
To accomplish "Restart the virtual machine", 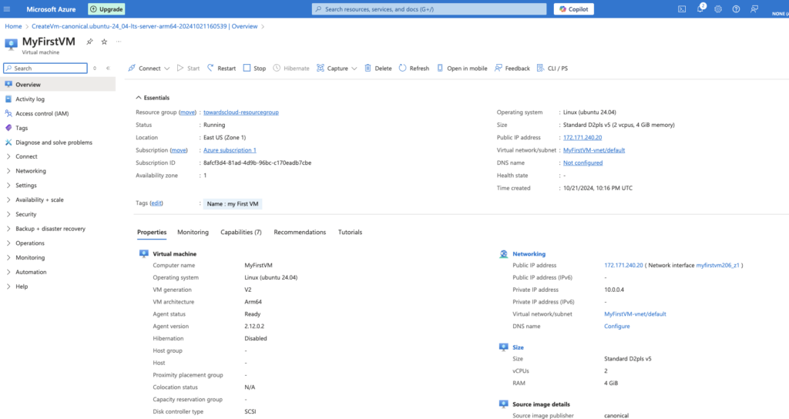I will click(221, 69).
